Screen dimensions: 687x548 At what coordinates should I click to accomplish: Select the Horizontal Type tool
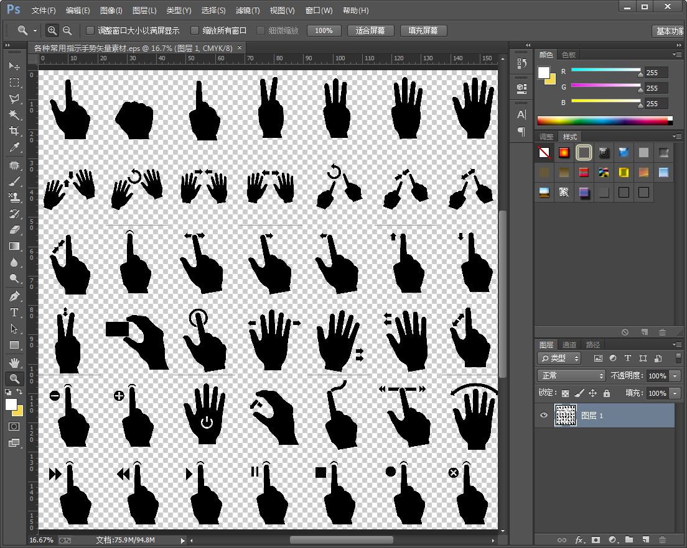pyautogui.click(x=14, y=313)
